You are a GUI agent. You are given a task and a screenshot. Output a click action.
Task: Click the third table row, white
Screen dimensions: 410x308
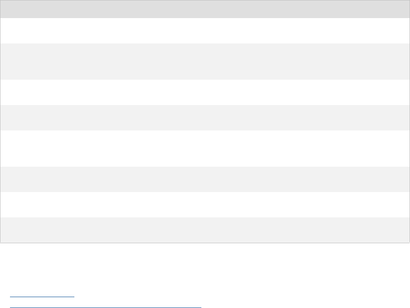click(204, 92)
